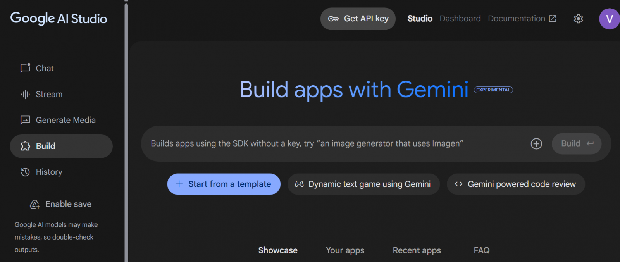The width and height of the screenshot is (620, 262).
Task: Click the Get API key button
Action: (358, 19)
